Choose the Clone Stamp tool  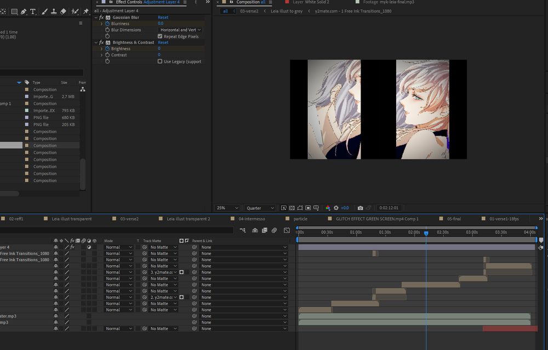pyautogui.click(x=53, y=11)
